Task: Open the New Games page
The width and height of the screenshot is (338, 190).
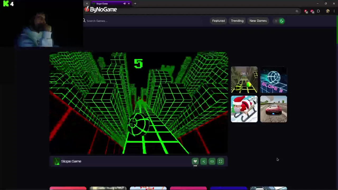Action: pyautogui.click(x=258, y=21)
